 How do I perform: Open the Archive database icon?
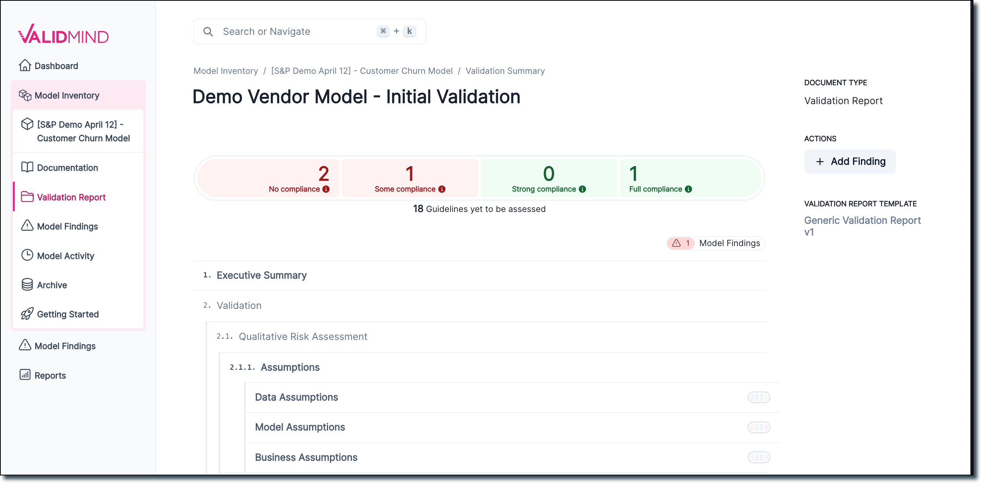click(x=27, y=285)
